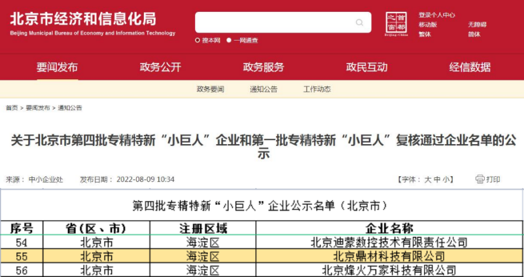Click the 北京市经济和信息化局 site logo
Image resolution: width=524 pixels, height=277 pixels.
[x=92, y=23]
